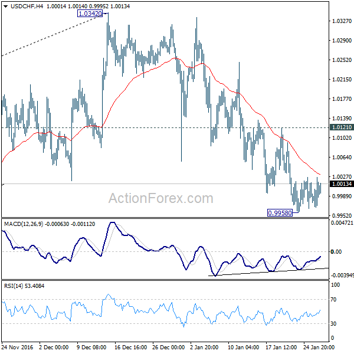Click the 2 Jan 20:00 date label

click(x=204, y=348)
